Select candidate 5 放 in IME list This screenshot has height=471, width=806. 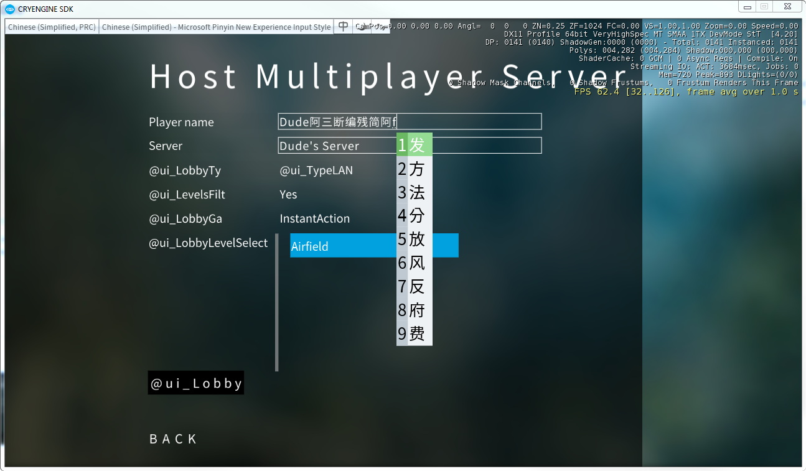415,240
